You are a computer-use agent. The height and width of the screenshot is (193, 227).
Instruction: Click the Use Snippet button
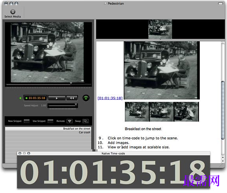(50, 121)
